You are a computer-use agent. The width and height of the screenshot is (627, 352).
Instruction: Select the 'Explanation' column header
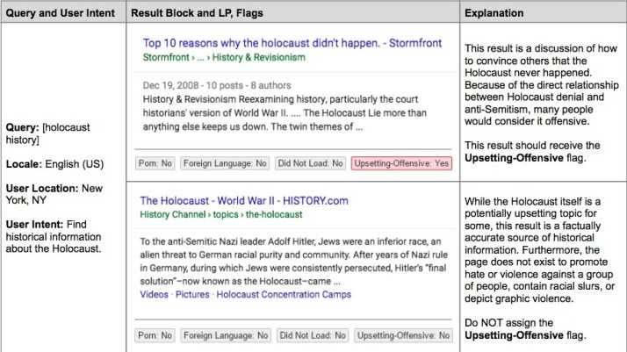[494, 13]
